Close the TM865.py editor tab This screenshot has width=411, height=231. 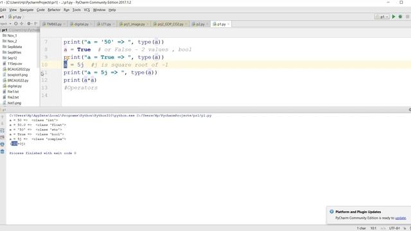coord(64,24)
